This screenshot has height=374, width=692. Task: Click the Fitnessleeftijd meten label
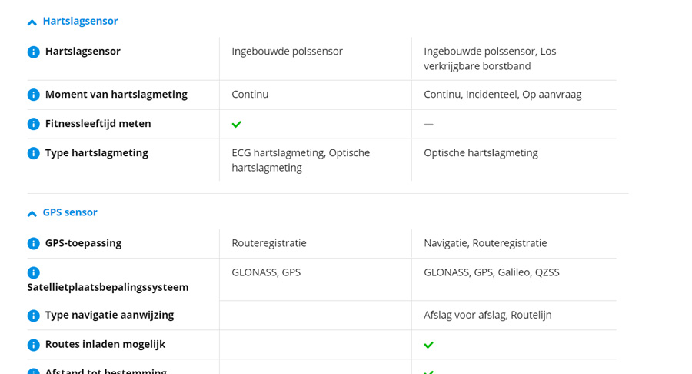coord(98,124)
